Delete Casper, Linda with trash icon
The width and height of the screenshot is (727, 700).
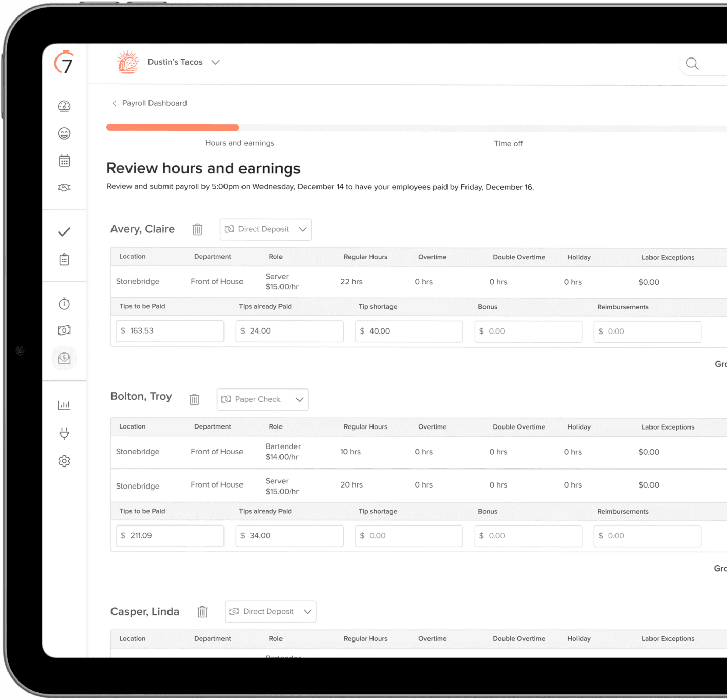pyautogui.click(x=202, y=612)
